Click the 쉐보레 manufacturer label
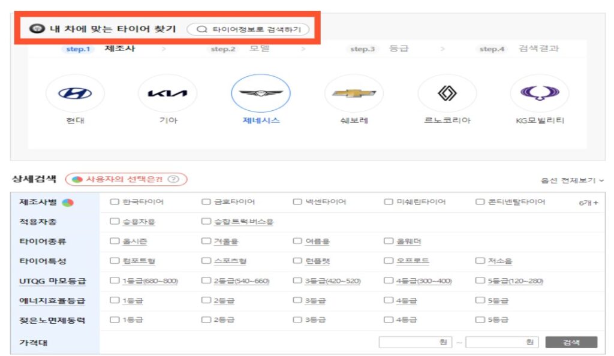This screenshot has width=614, height=356. 354,120
